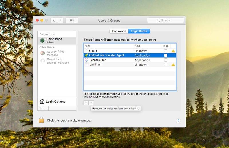Select the Android File Transfer Agent row
Image resolution: width=229 pixels, height=148 pixels.
[130, 55]
